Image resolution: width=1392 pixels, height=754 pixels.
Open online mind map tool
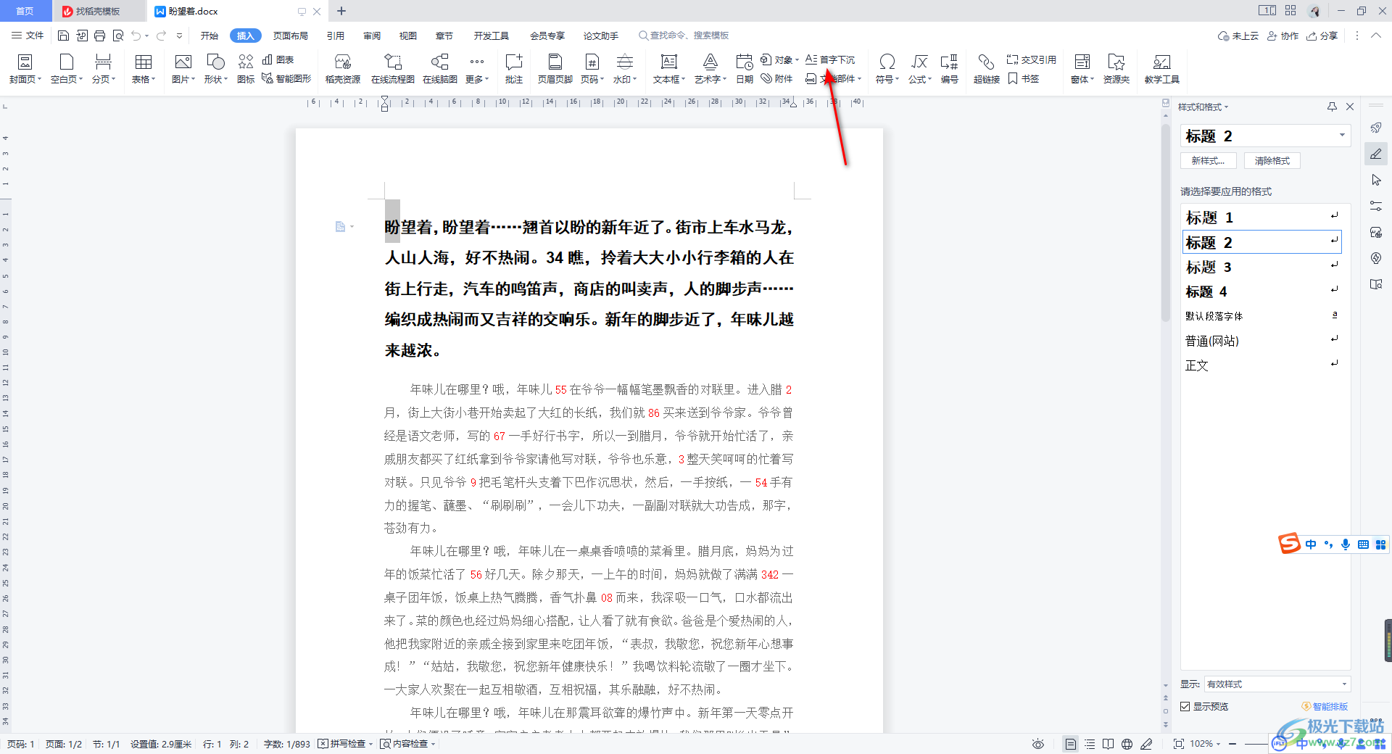pos(439,69)
